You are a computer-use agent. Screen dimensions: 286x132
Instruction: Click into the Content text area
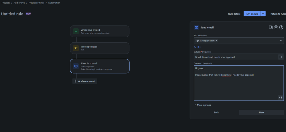pos(239,83)
